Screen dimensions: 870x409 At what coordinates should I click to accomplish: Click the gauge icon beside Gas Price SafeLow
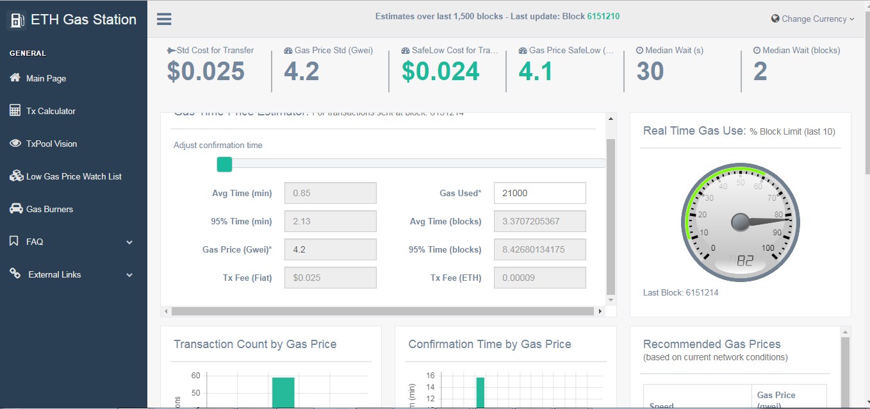pyautogui.click(x=523, y=50)
